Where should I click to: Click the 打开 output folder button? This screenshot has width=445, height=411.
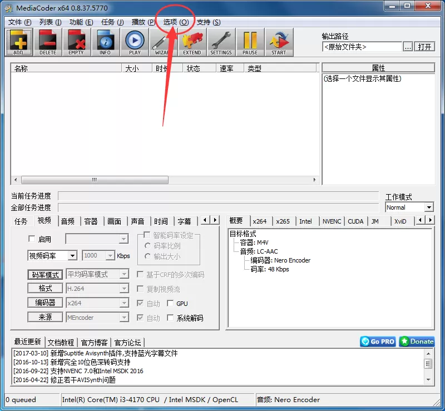click(424, 47)
